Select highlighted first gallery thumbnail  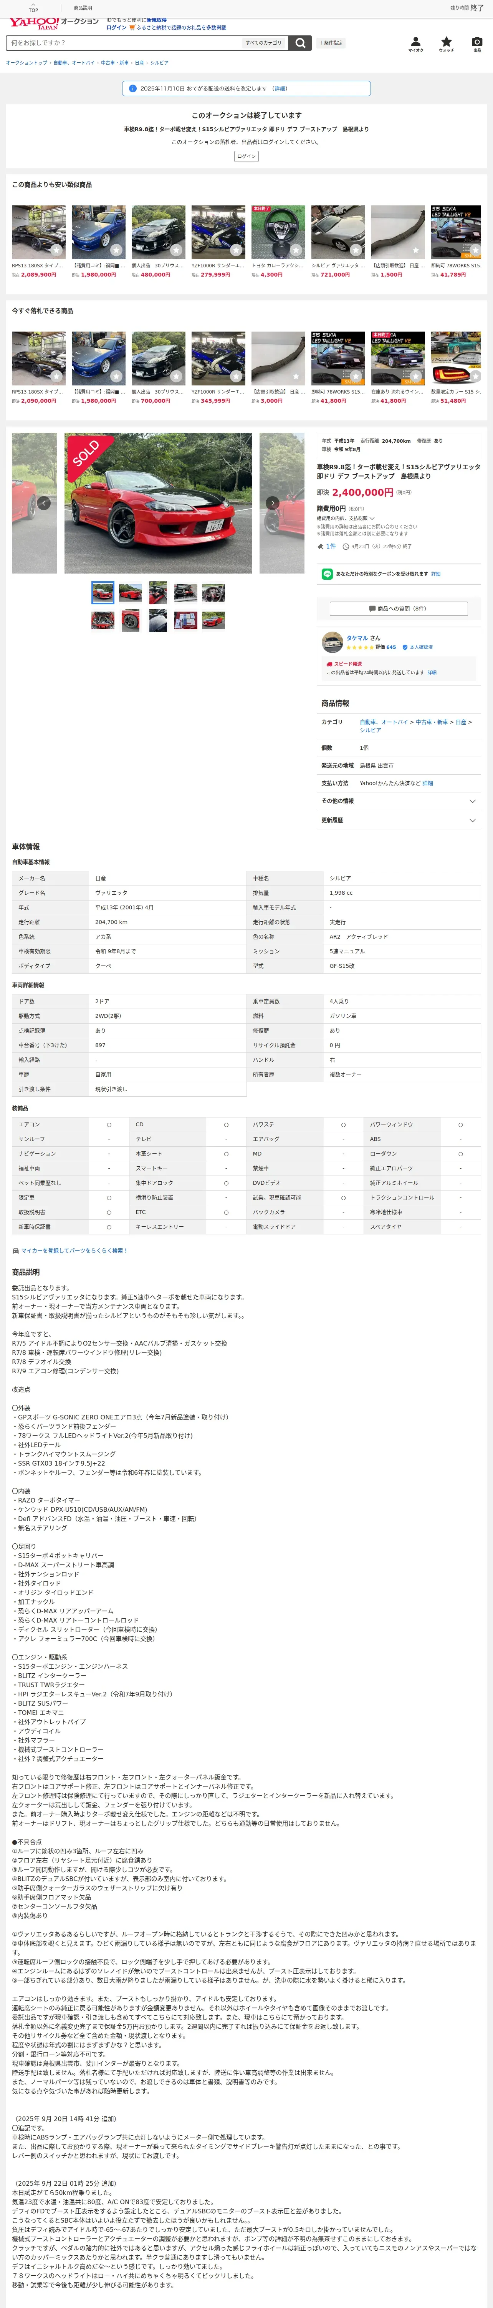(x=103, y=592)
